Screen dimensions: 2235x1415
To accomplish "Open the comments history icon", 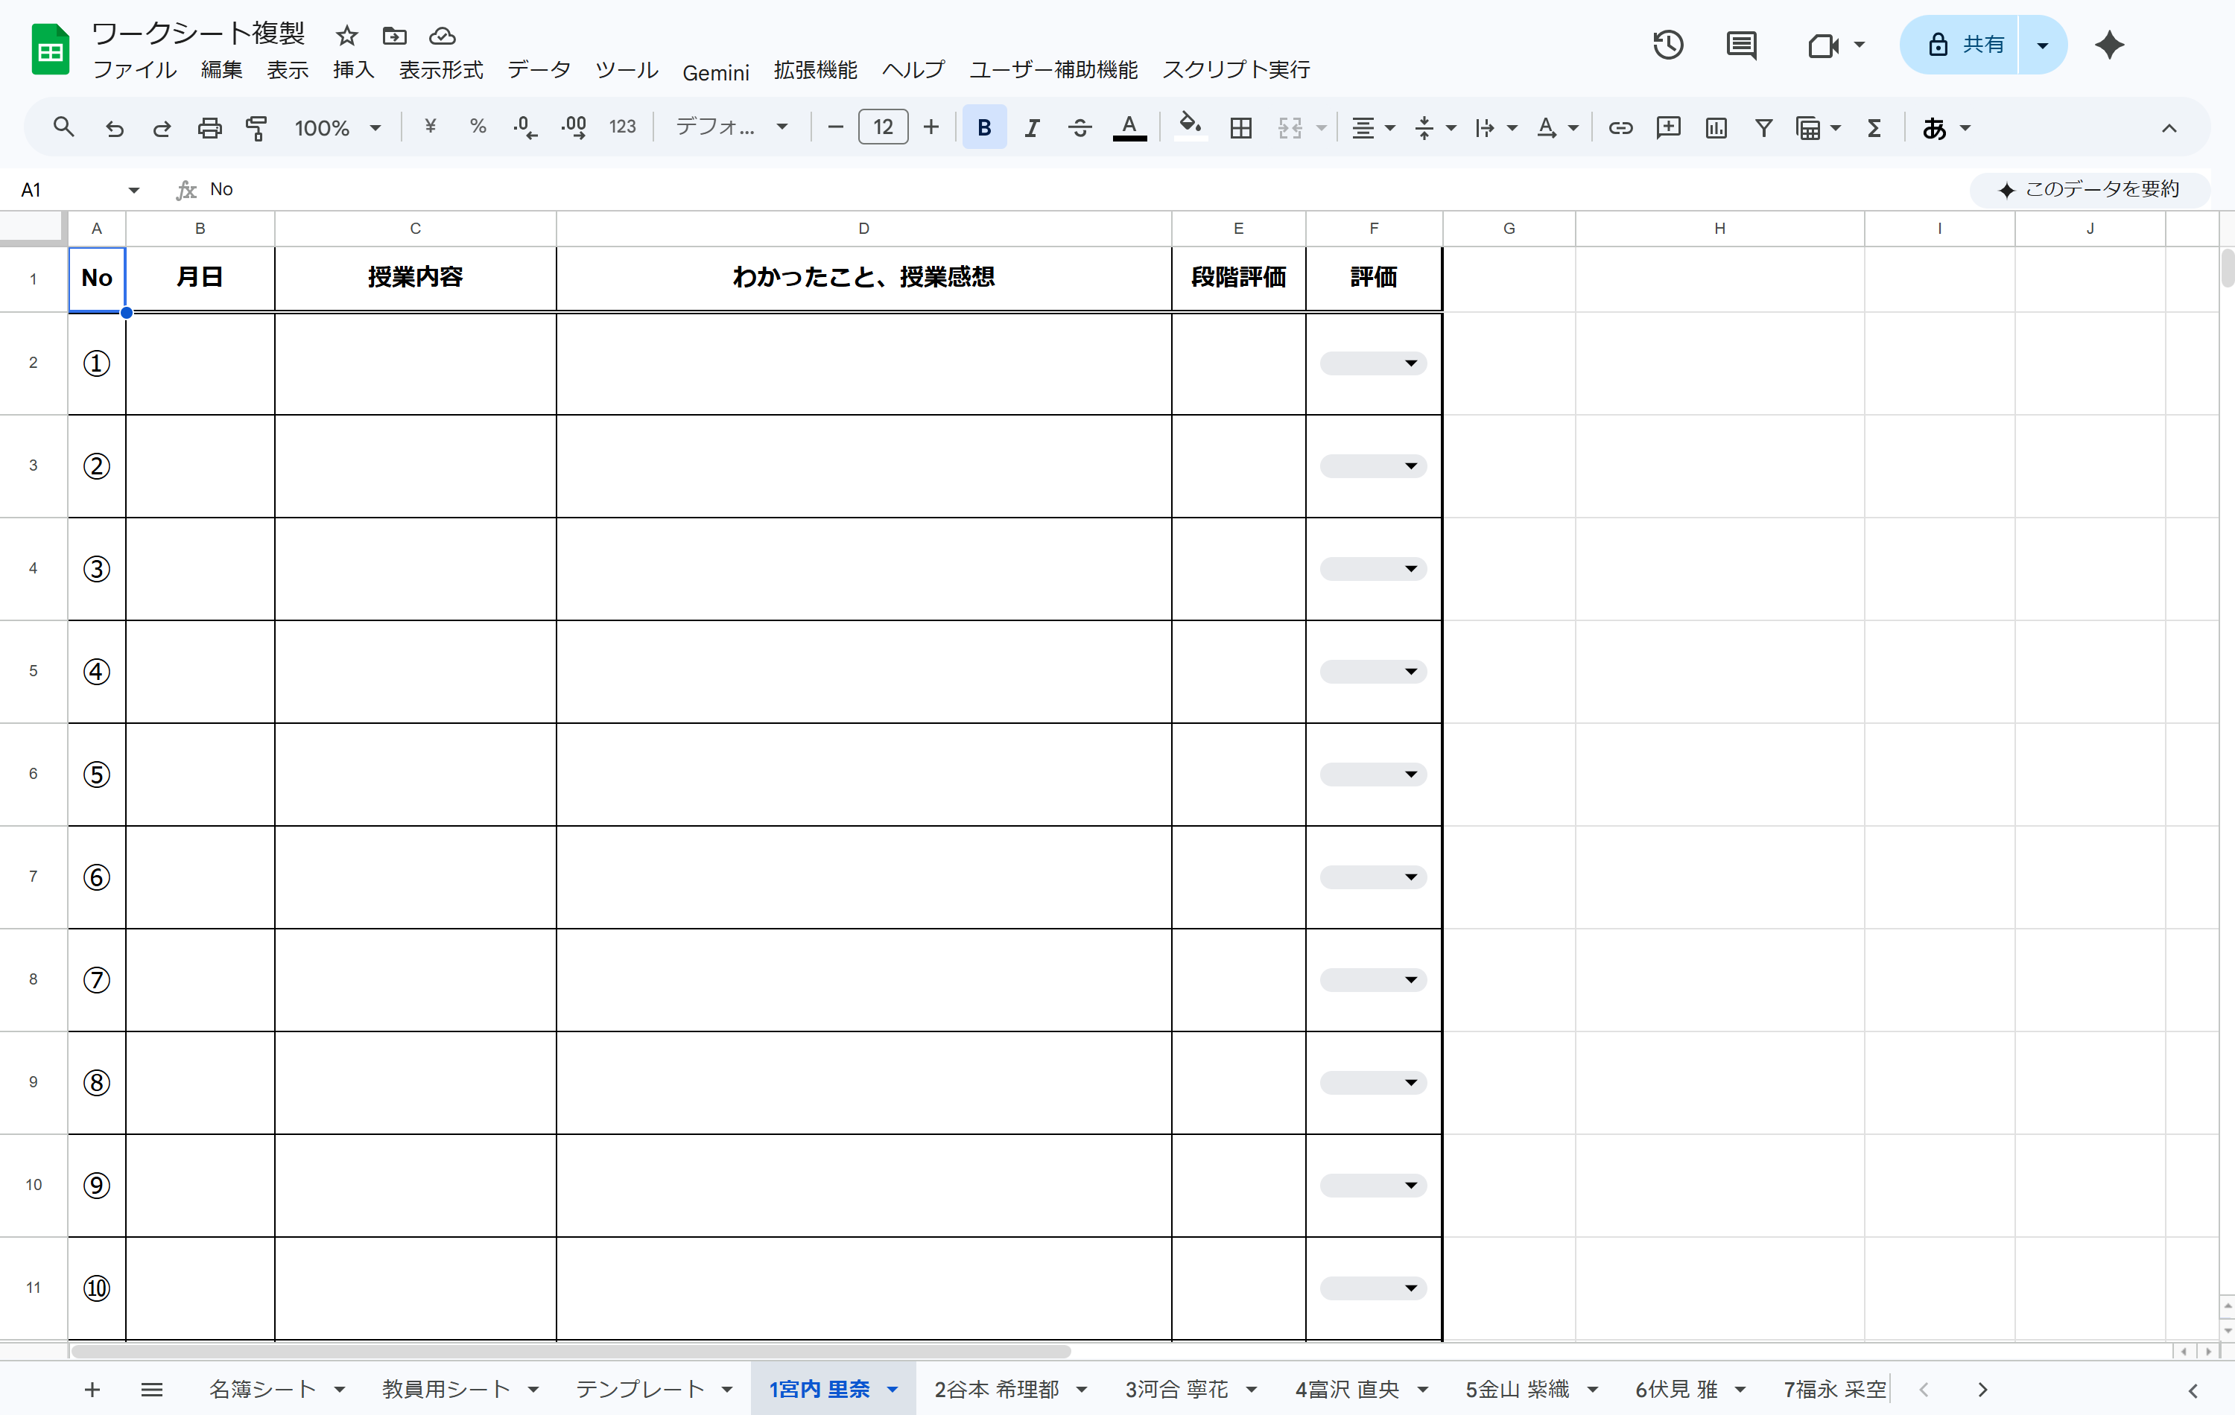I will click(1740, 45).
